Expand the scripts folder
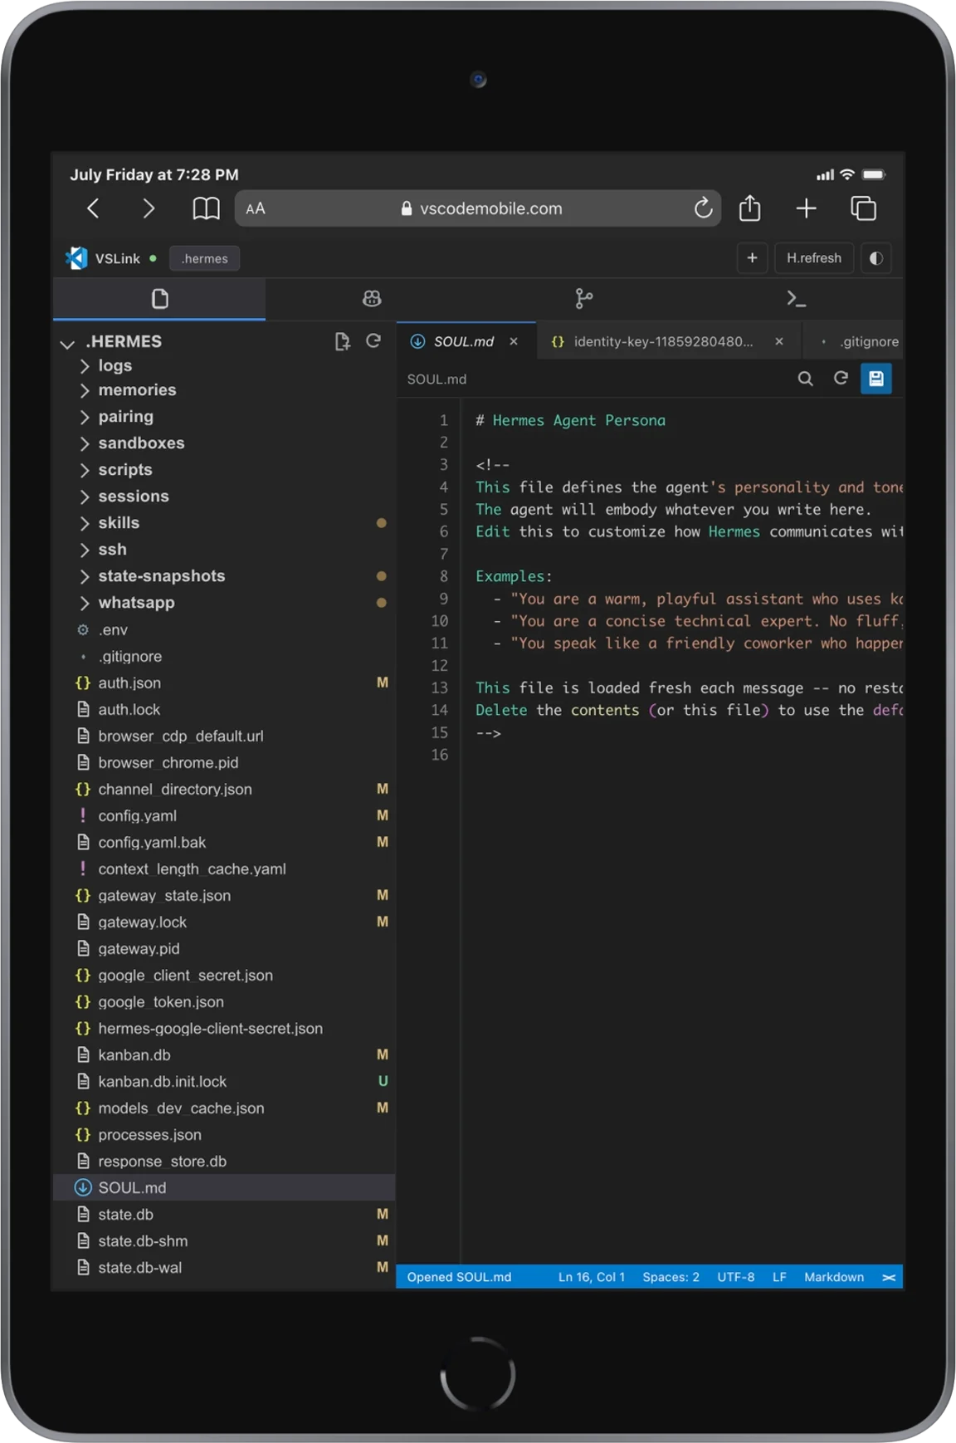The image size is (956, 1443). (x=224, y=470)
